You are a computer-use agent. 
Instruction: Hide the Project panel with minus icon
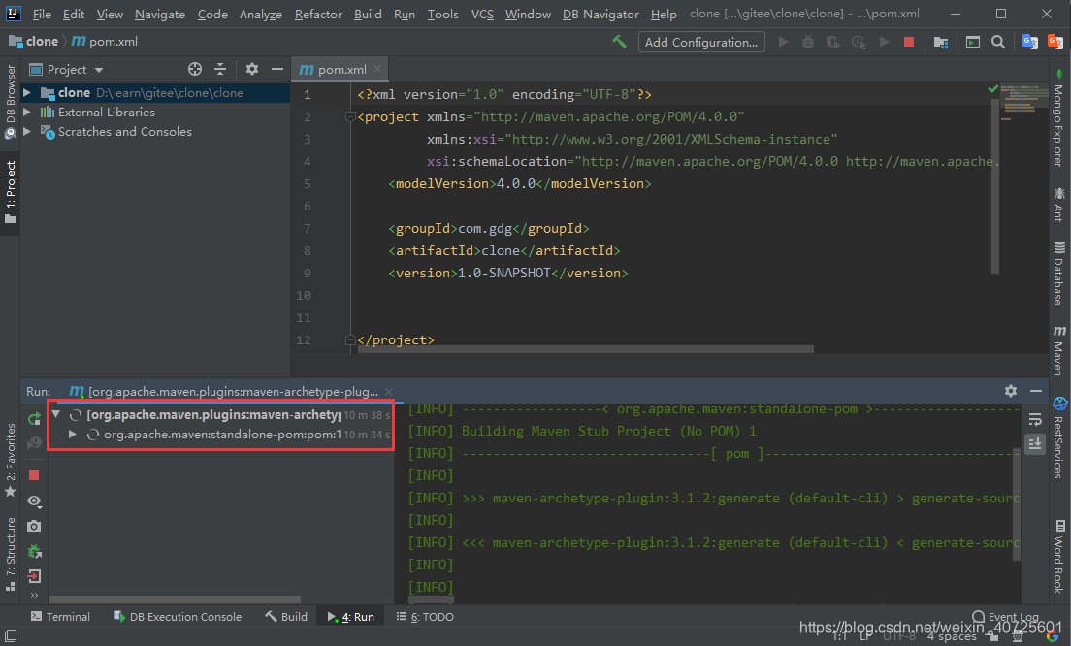(x=276, y=69)
